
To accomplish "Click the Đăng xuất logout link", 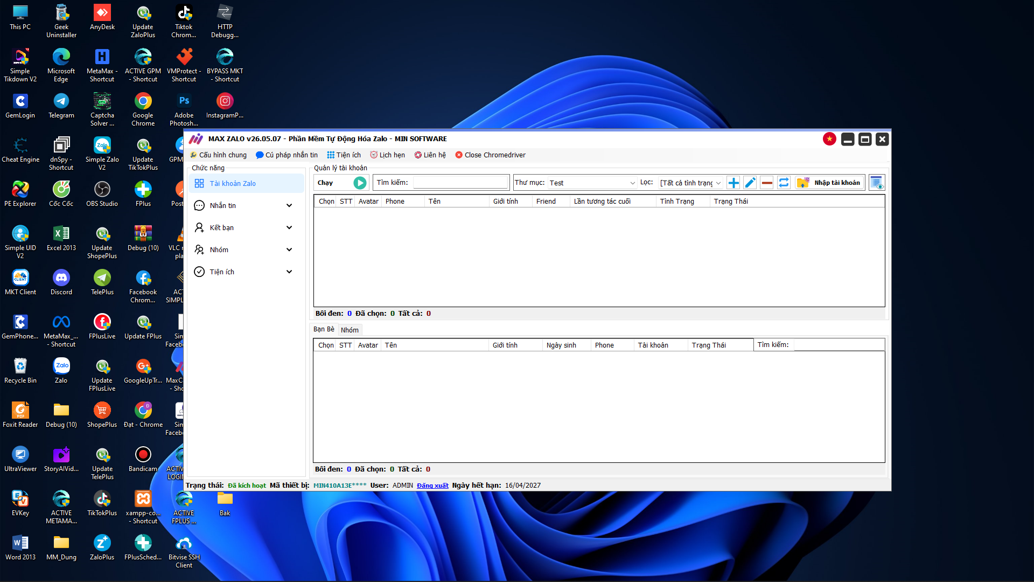I will (432, 486).
